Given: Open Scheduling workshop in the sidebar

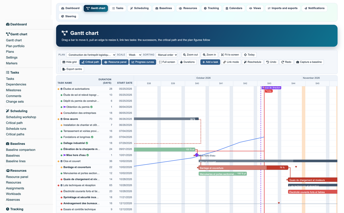Looking at the screenshot, I should 21,117.
